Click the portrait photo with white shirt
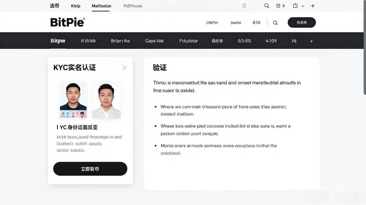Screen dimensions: 366x205 [x=106, y=100]
